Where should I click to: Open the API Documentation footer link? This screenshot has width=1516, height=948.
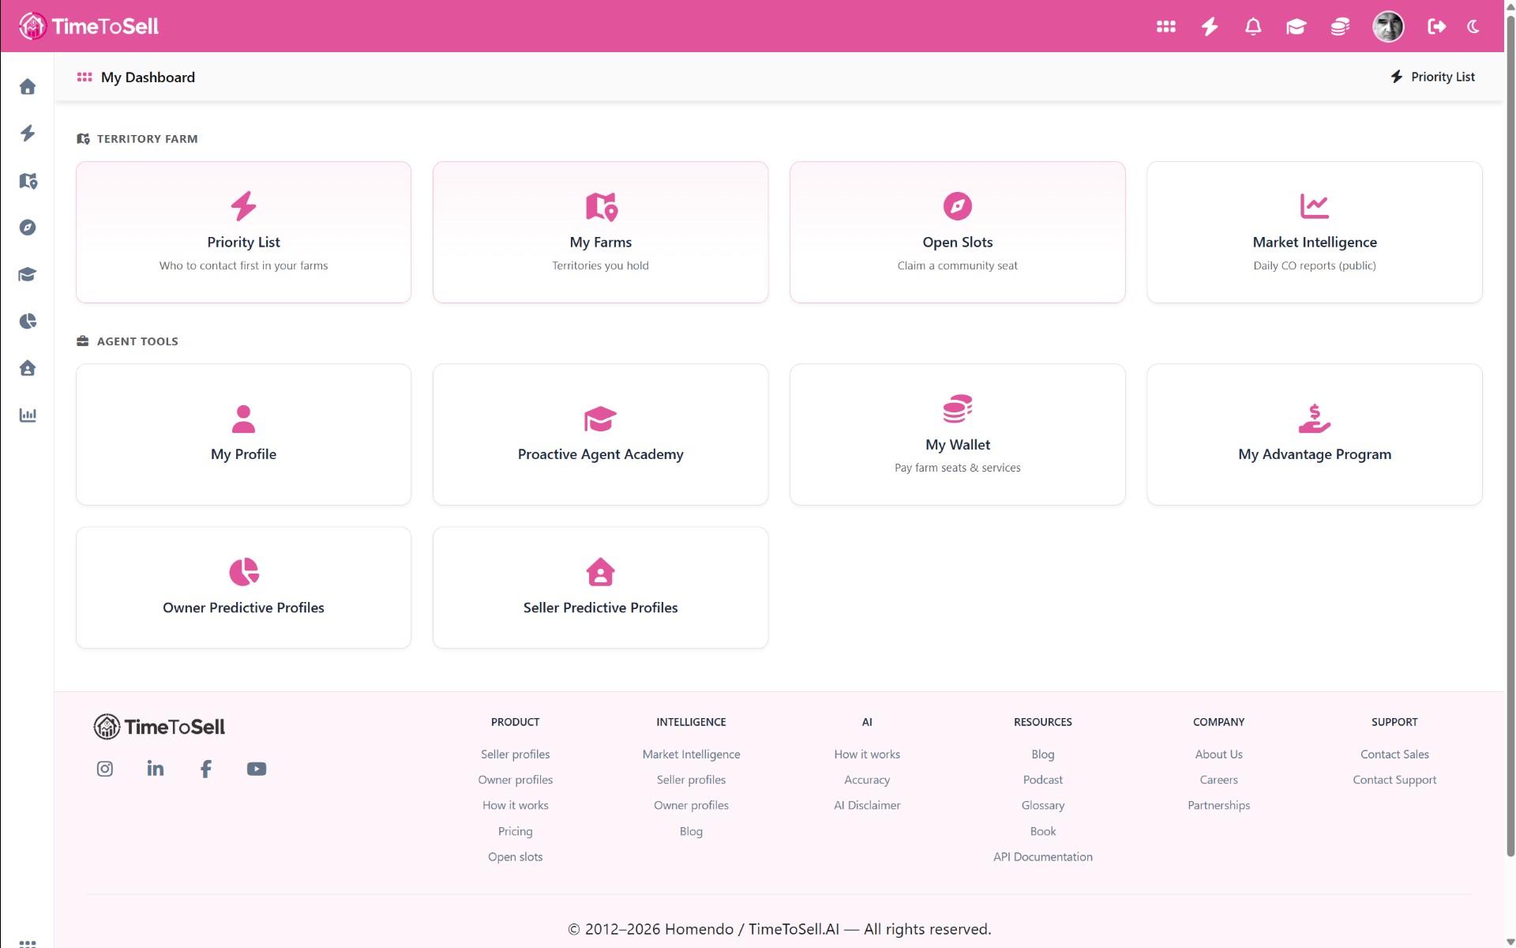pyautogui.click(x=1042, y=856)
